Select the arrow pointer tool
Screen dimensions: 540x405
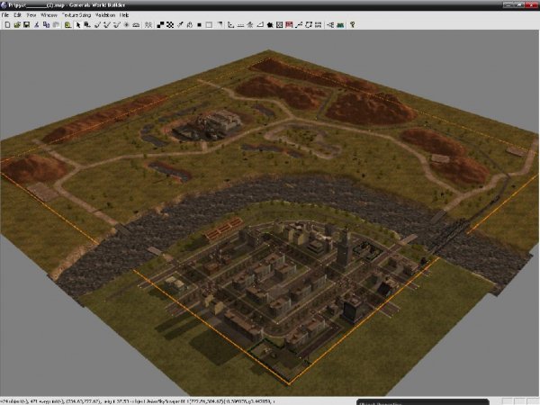[79, 25]
